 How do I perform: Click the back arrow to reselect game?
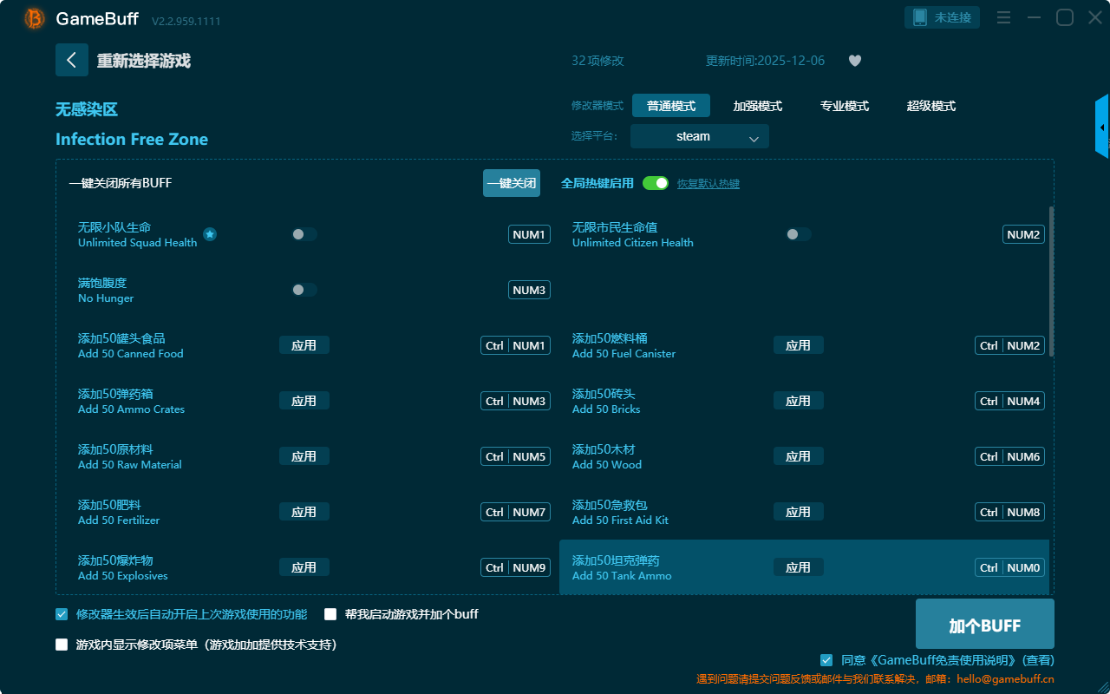(x=72, y=60)
